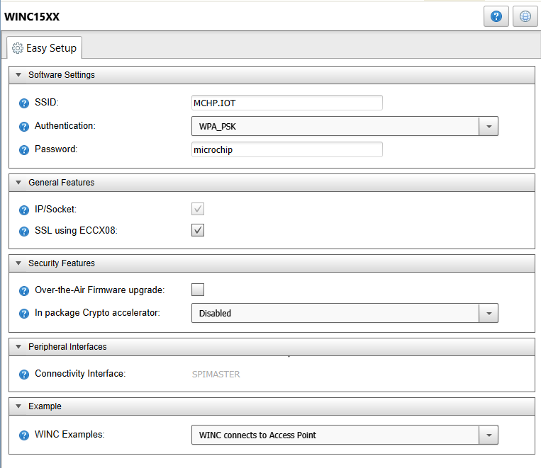Click the WINC Examples help icon
The width and height of the screenshot is (541, 468).
[24, 435]
